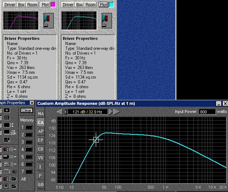Minimize the Custom Amplitude Response window
The height and width of the screenshot is (192, 228).
(x=219, y=103)
